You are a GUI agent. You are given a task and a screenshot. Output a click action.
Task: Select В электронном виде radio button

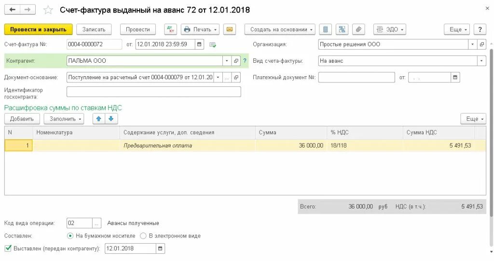(143, 236)
